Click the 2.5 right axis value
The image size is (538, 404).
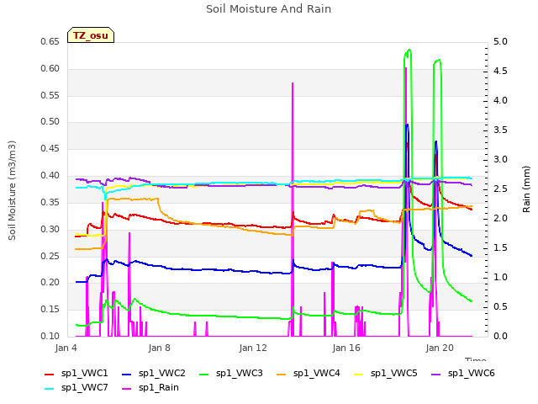500,189
